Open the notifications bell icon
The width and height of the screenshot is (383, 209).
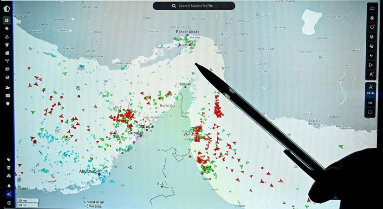[8, 185]
